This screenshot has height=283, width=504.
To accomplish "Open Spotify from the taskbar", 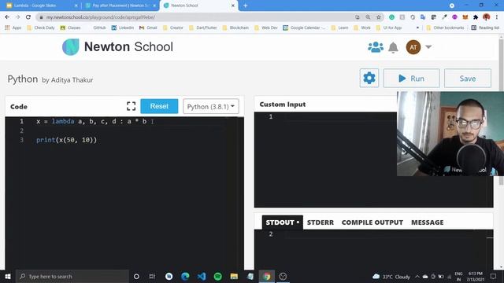I will coord(217,276).
